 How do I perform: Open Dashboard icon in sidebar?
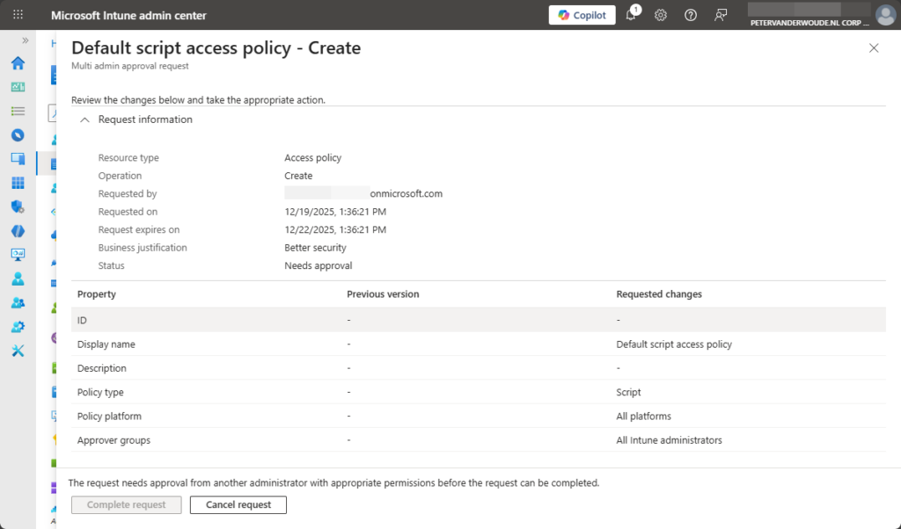(18, 87)
